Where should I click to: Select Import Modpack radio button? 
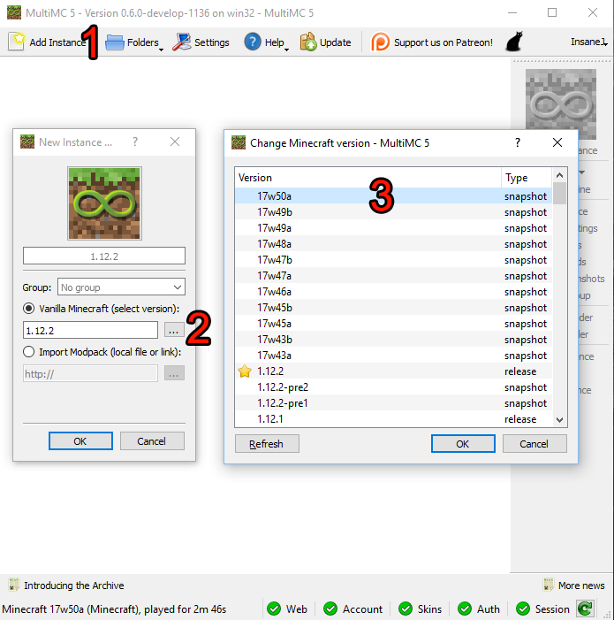click(x=30, y=352)
